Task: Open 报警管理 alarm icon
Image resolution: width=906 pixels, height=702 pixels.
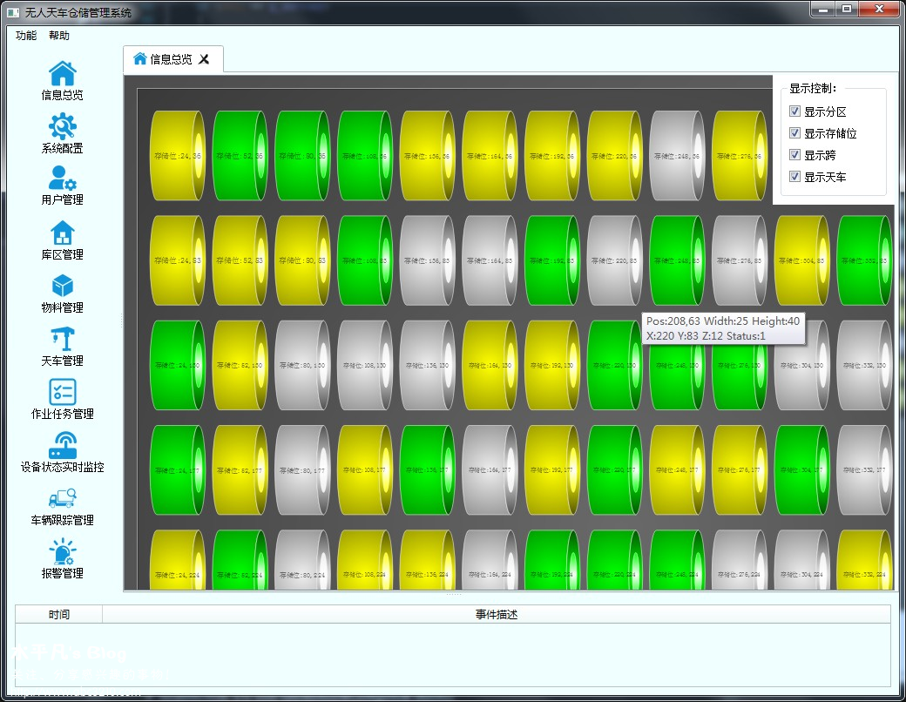Action: click(x=62, y=551)
